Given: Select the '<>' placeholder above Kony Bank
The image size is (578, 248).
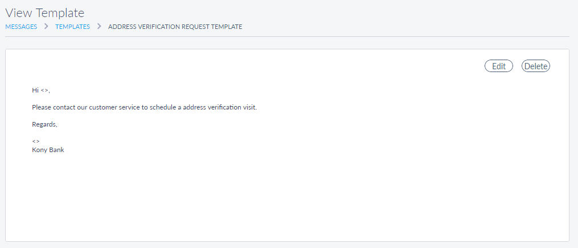Looking at the screenshot, I should tap(35, 141).
